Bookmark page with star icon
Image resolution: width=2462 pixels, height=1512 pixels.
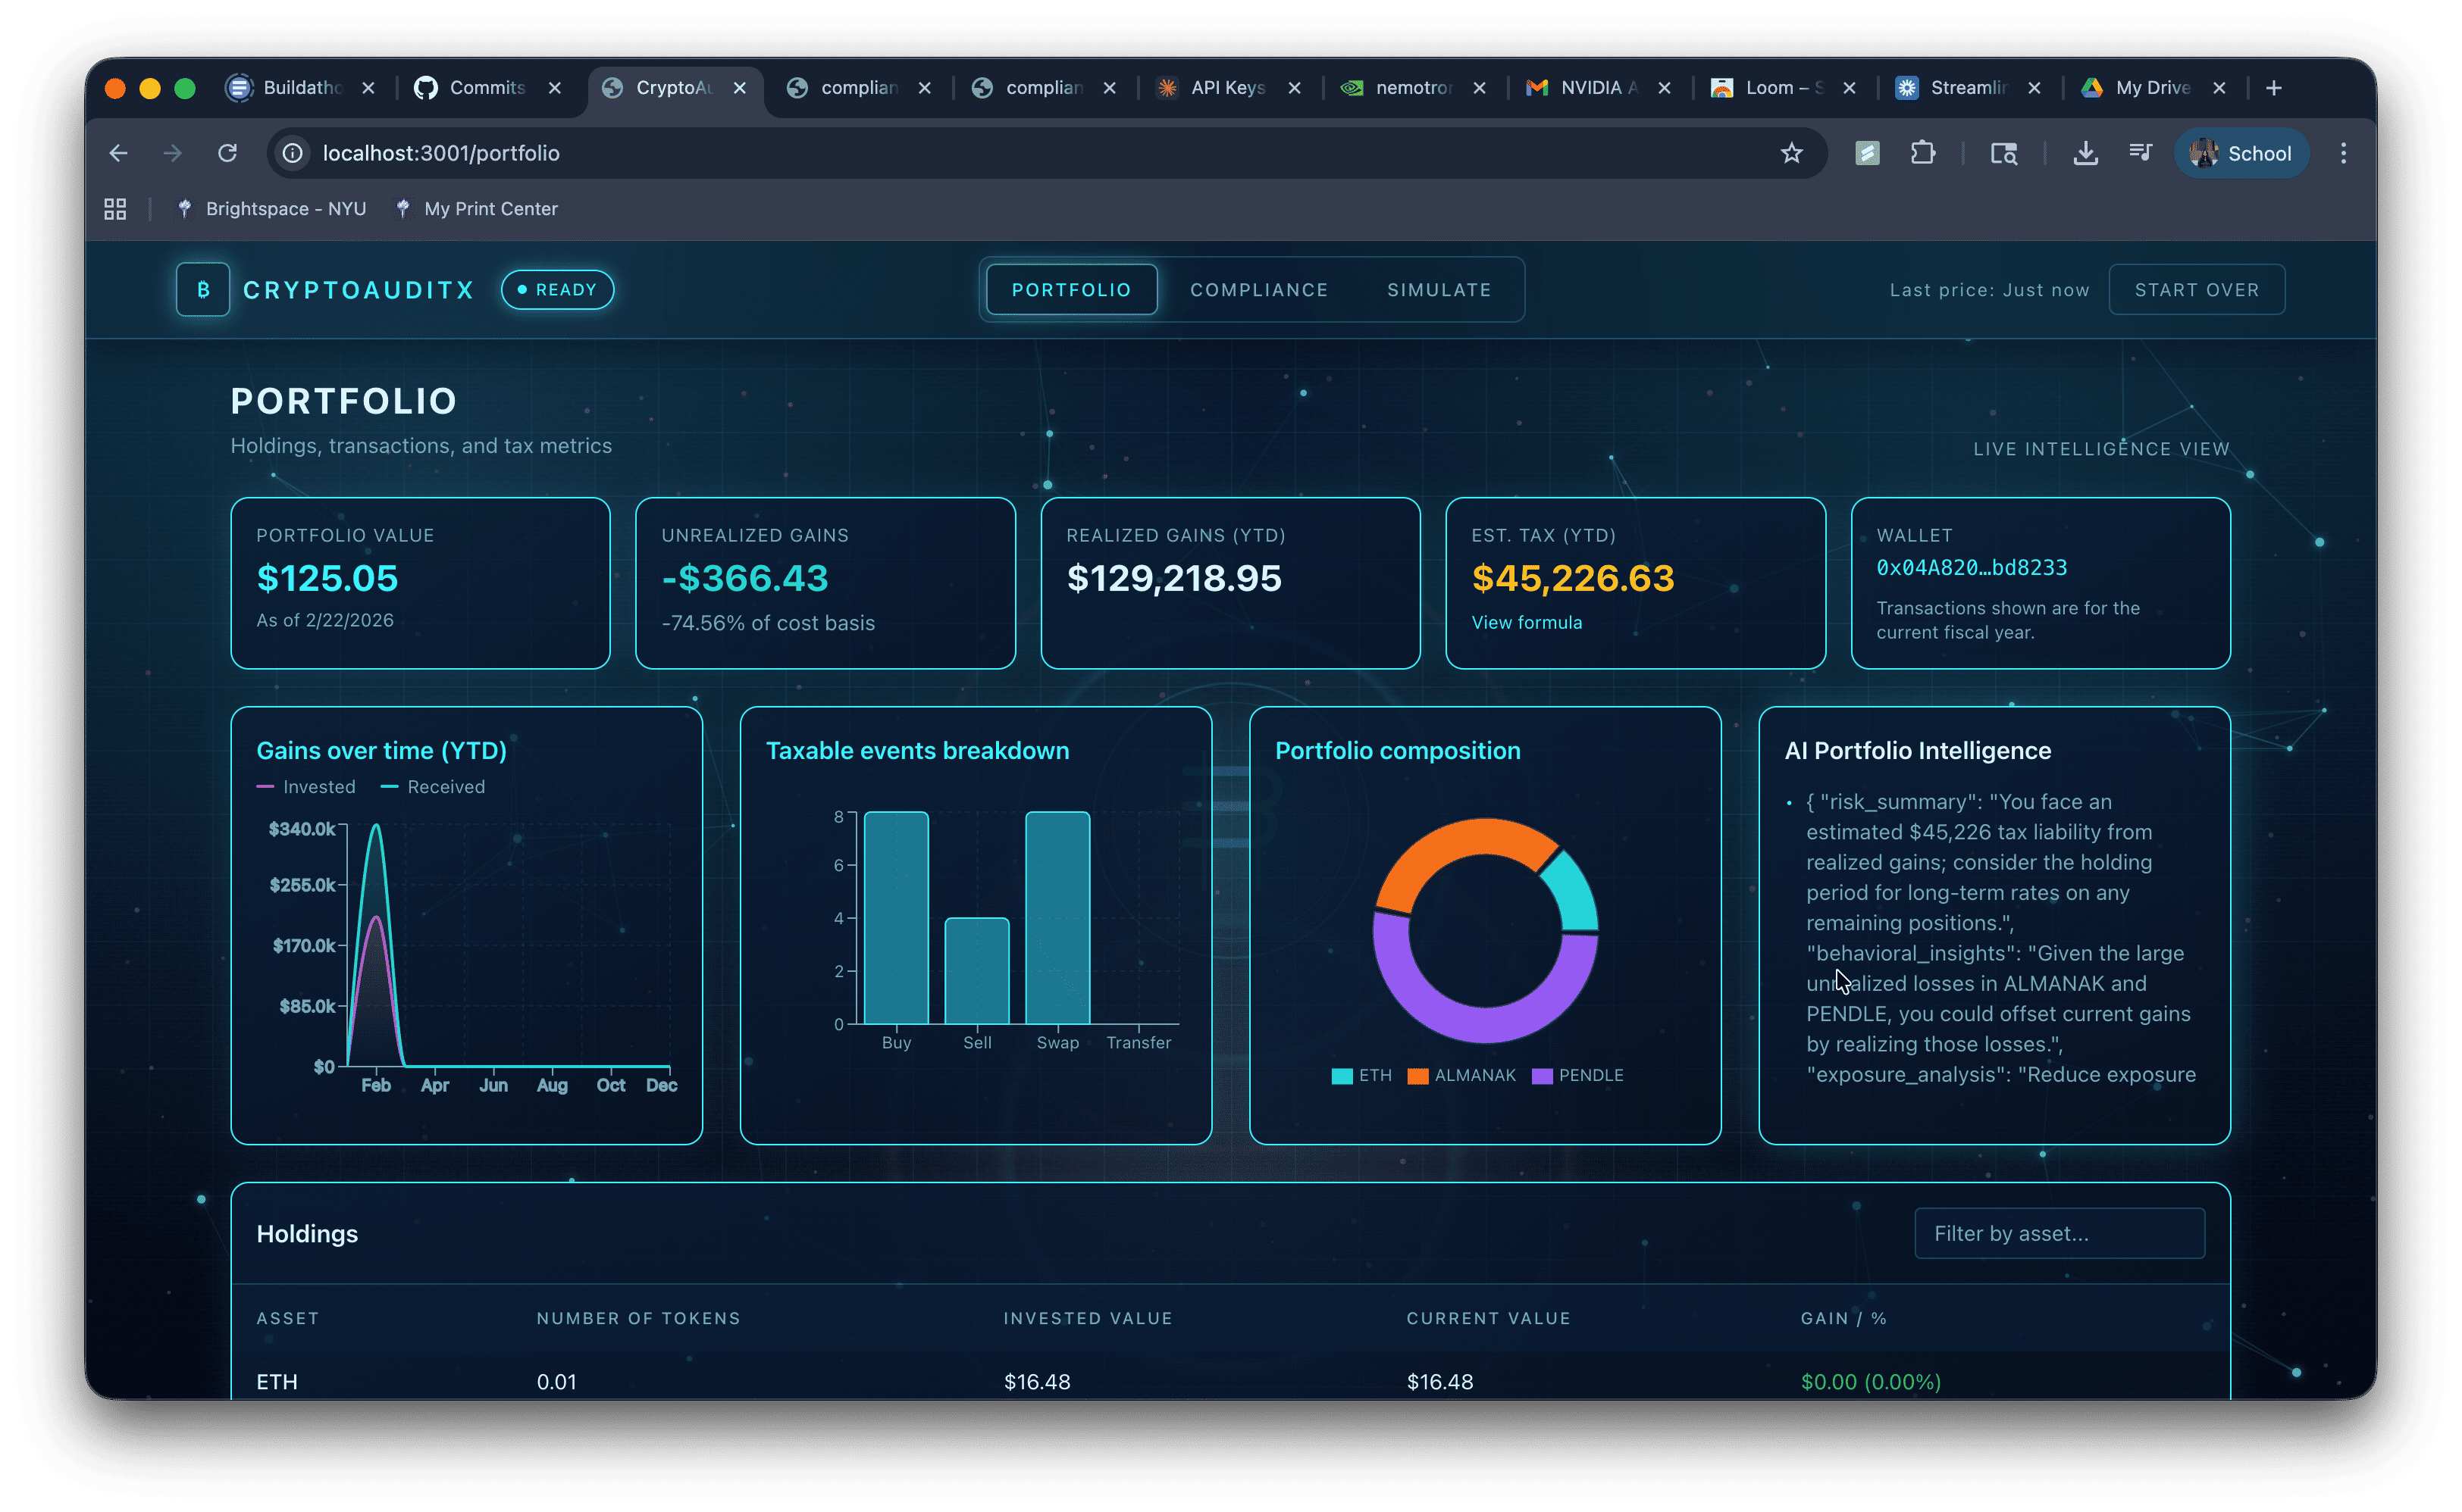[1790, 153]
